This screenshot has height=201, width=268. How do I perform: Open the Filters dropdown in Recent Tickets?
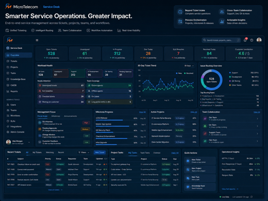point(83,153)
